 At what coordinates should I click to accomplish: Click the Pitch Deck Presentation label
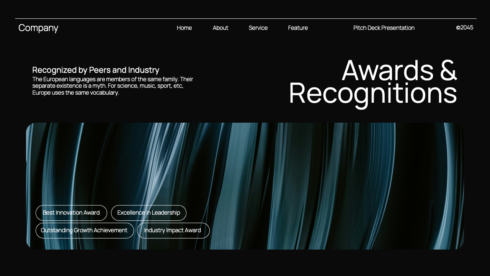click(x=384, y=28)
